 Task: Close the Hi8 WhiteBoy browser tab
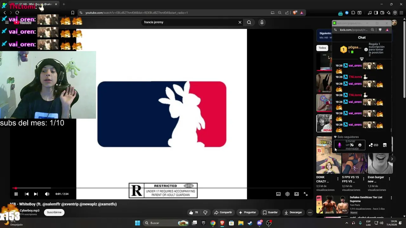[x=56, y=4]
